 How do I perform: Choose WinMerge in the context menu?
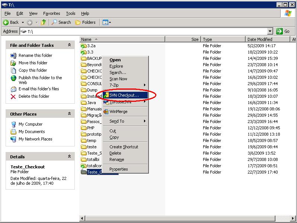(x=125, y=111)
